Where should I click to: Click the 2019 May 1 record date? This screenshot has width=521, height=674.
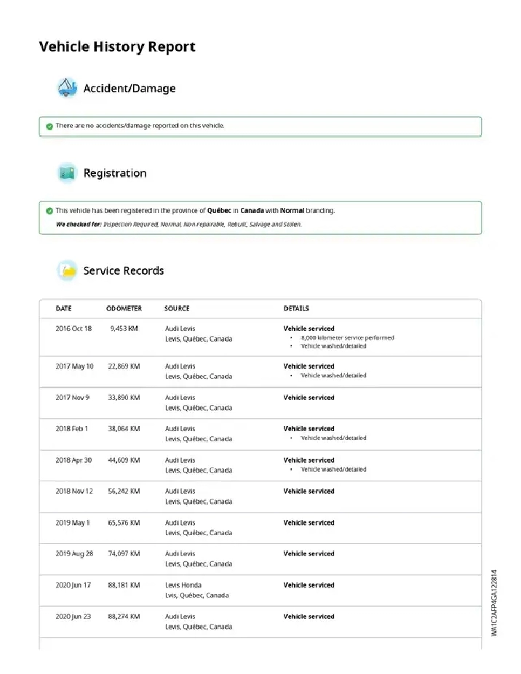tap(73, 523)
